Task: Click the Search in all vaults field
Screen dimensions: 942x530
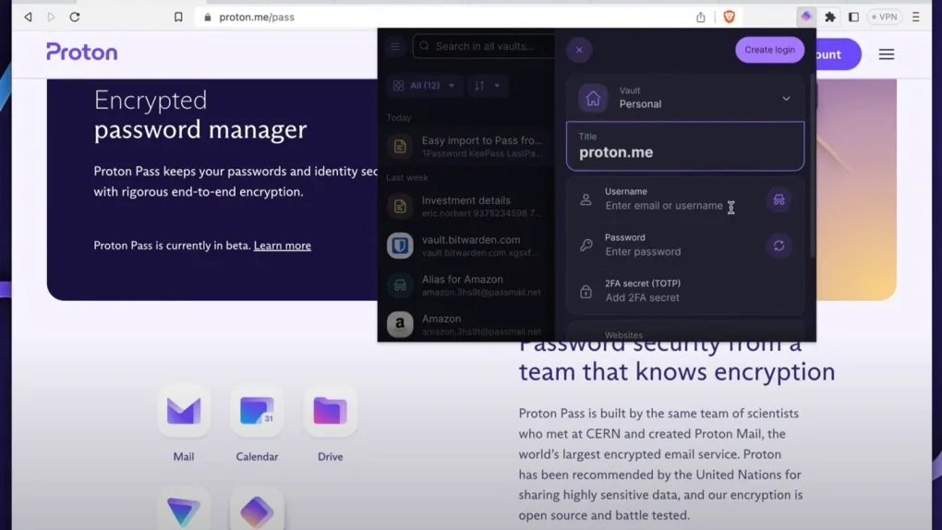Action: 484,46
